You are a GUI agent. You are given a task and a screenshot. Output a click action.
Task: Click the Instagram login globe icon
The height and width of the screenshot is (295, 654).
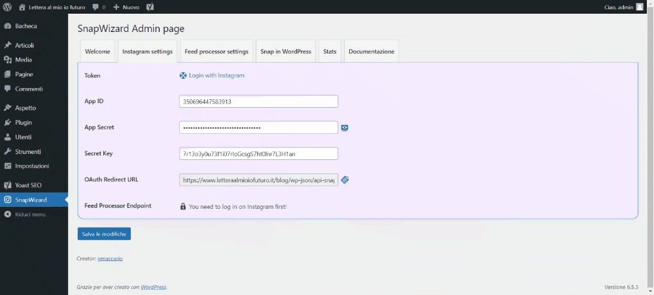click(x=182, y=76)
